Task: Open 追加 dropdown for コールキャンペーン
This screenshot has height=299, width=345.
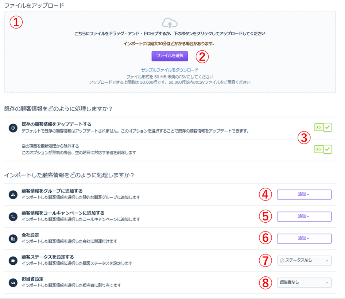Action: (x=304, y=216)
